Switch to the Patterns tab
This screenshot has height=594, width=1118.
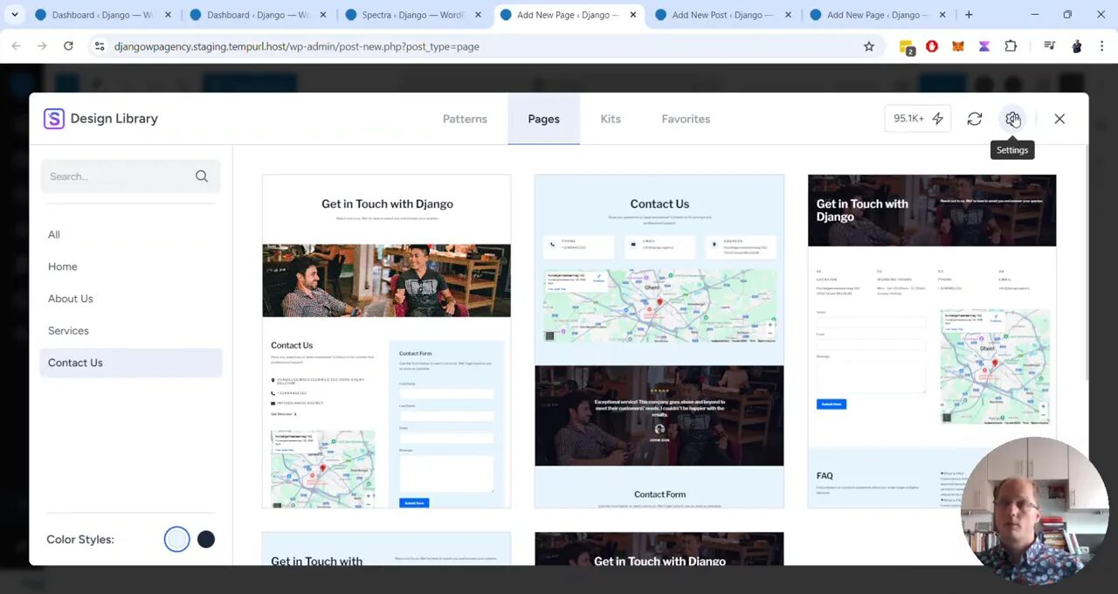pyautogui.click(x=465, y=119)
